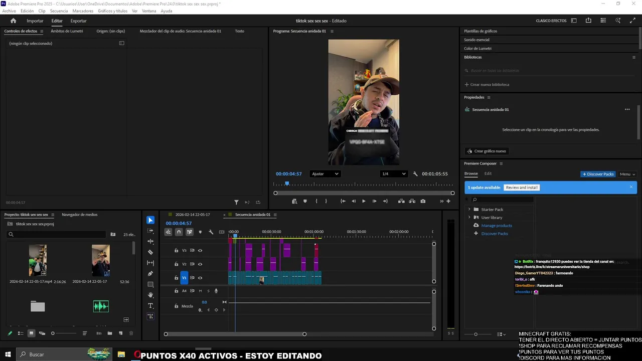Click Crear gráfico nuevo button
The width and height of the screenshot is (642, 361).
(x=486, y=151)
